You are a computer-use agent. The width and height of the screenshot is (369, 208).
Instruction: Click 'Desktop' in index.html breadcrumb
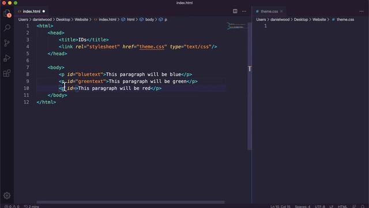(63, 20)
